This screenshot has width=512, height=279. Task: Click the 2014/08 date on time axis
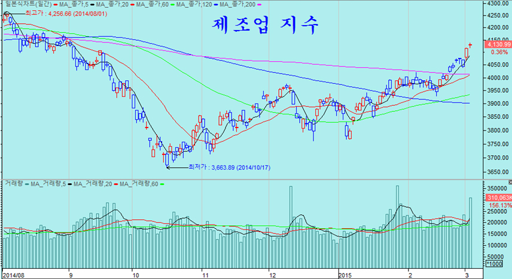click(12, 275)
